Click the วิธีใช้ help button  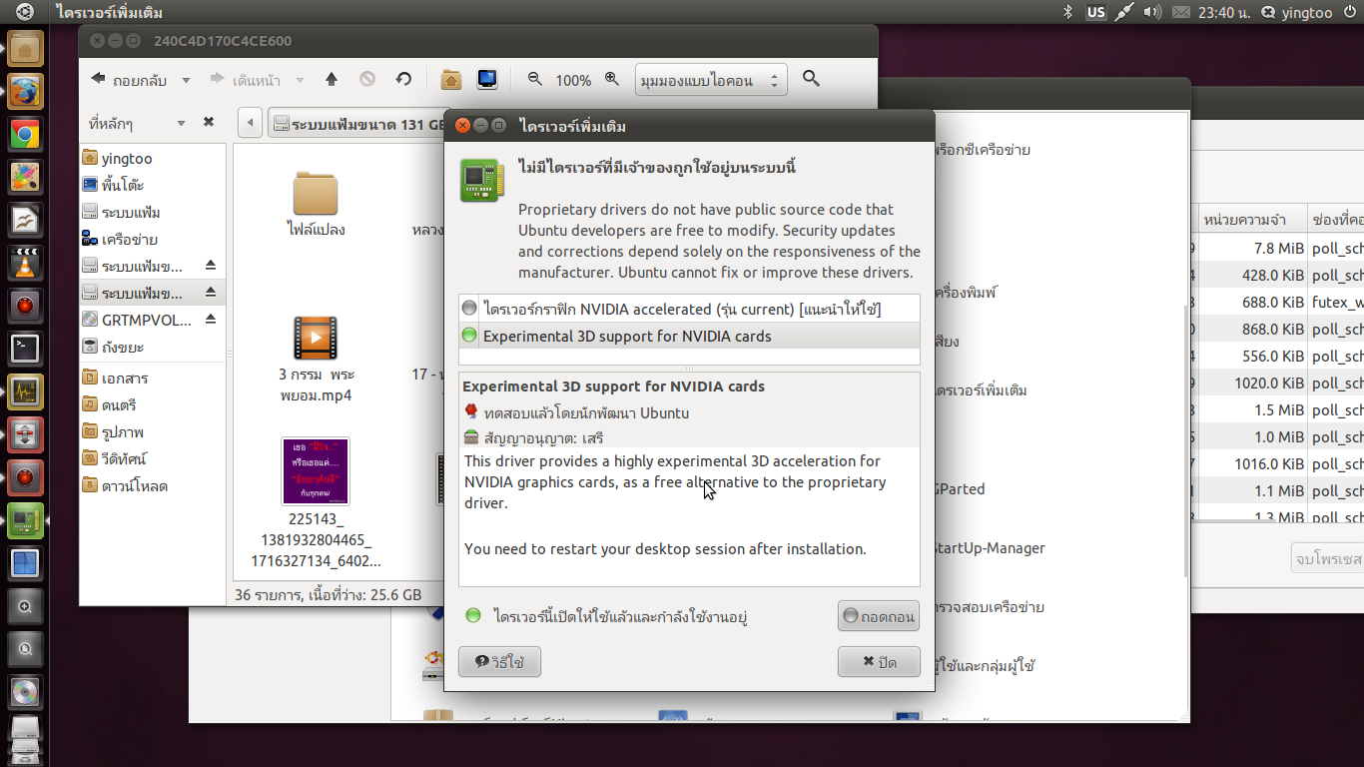(x=499, y=661)
